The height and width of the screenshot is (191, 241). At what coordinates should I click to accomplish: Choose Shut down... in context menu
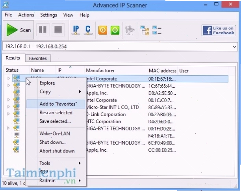point(56,142)
